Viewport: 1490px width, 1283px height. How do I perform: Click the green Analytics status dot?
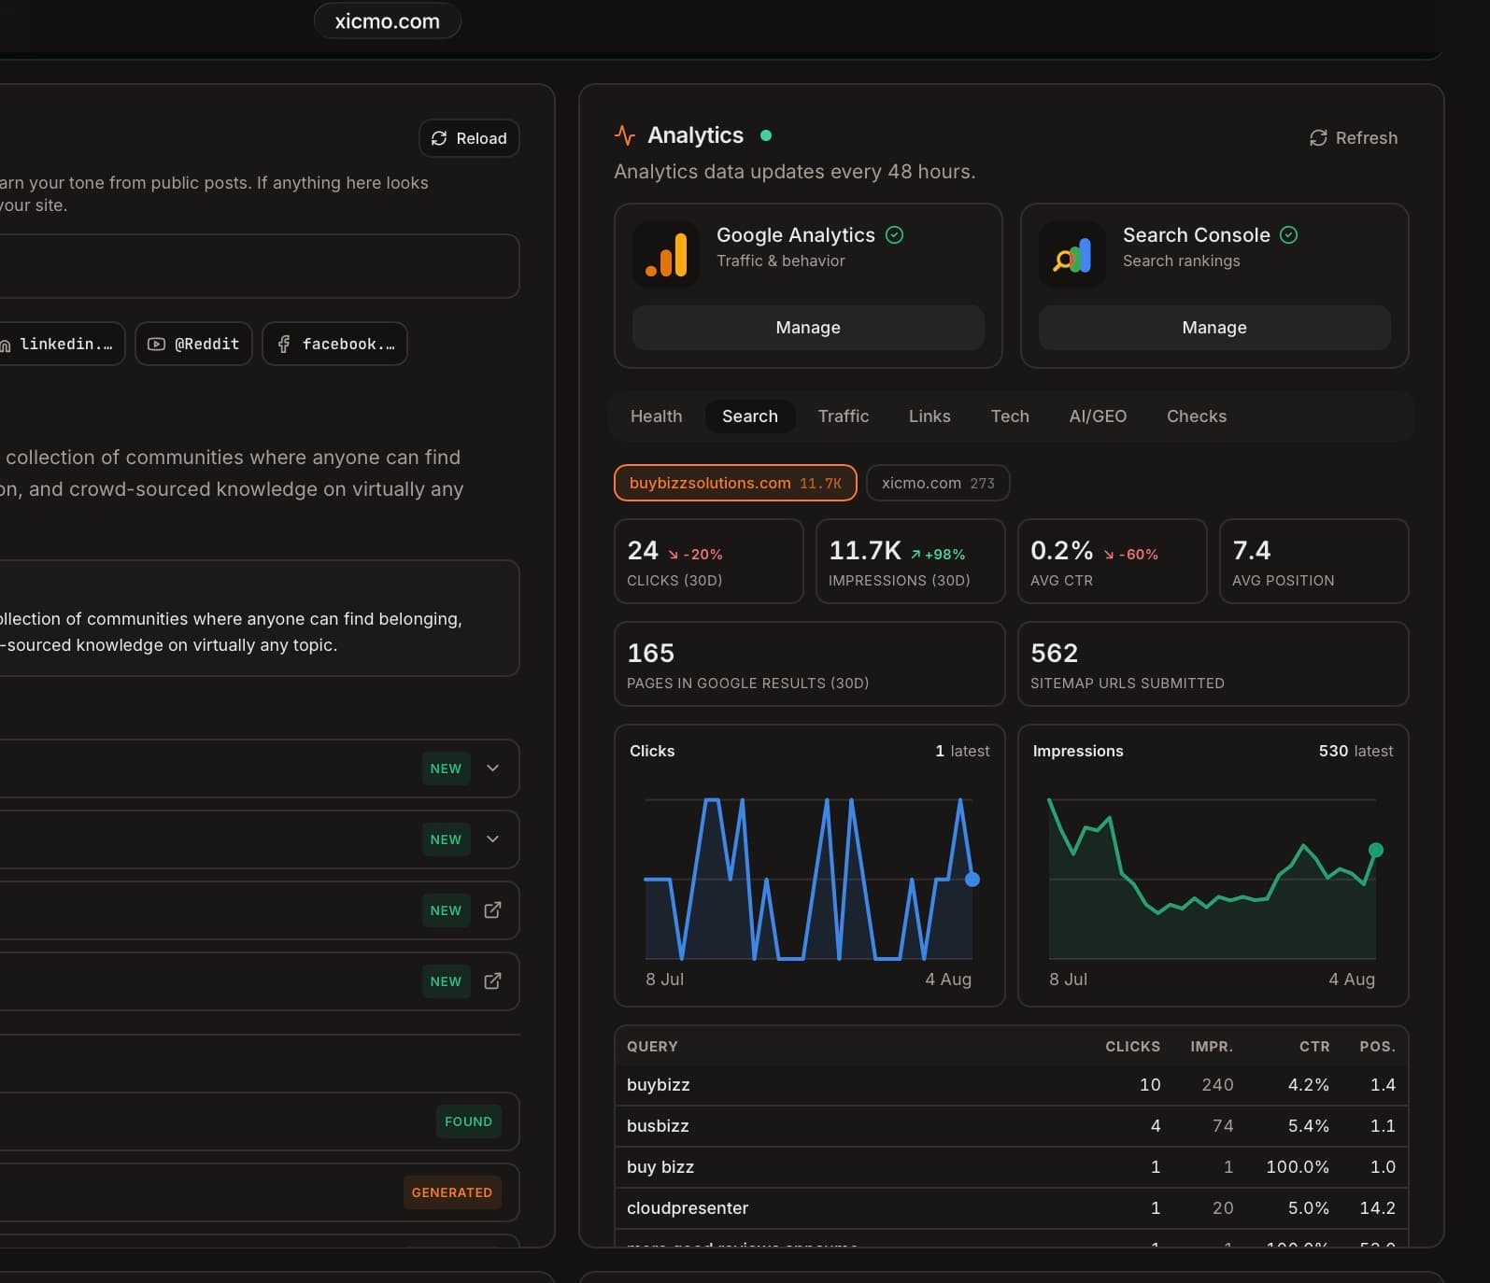[x=766, y=135]
